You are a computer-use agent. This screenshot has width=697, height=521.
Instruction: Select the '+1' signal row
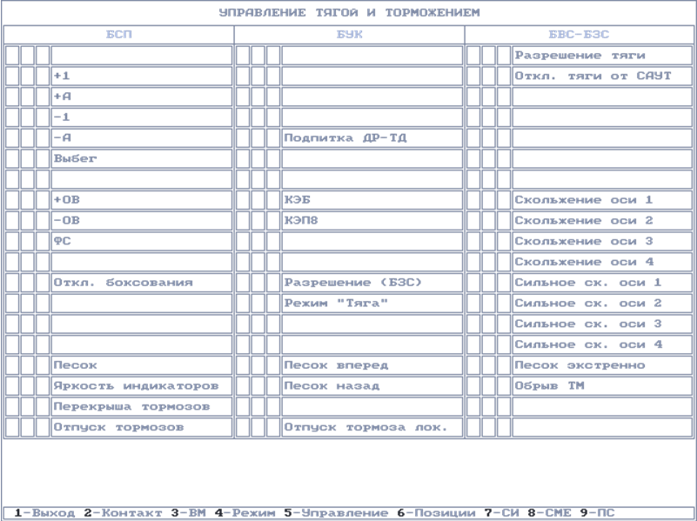(x=142, y=76)
